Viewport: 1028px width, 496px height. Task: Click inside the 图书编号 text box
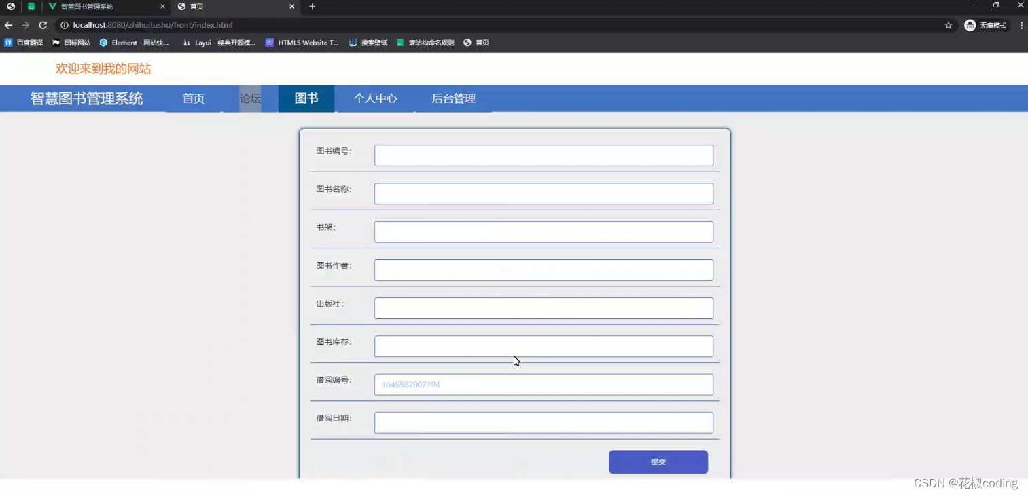point(543,155)
